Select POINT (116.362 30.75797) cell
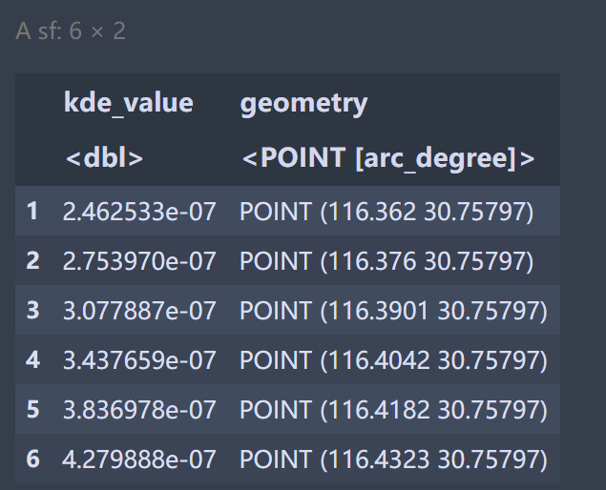This screenshot has width=606, height=490. [x=387, y=211]
